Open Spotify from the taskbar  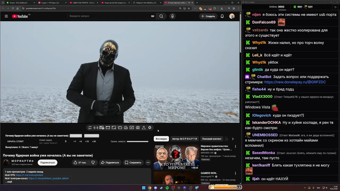[167, 188]
